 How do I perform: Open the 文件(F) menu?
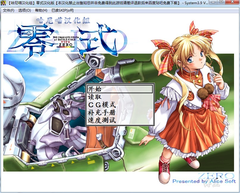pos(9,10)
